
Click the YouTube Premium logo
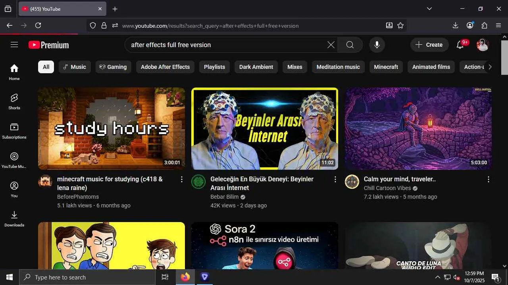point(49,45)
